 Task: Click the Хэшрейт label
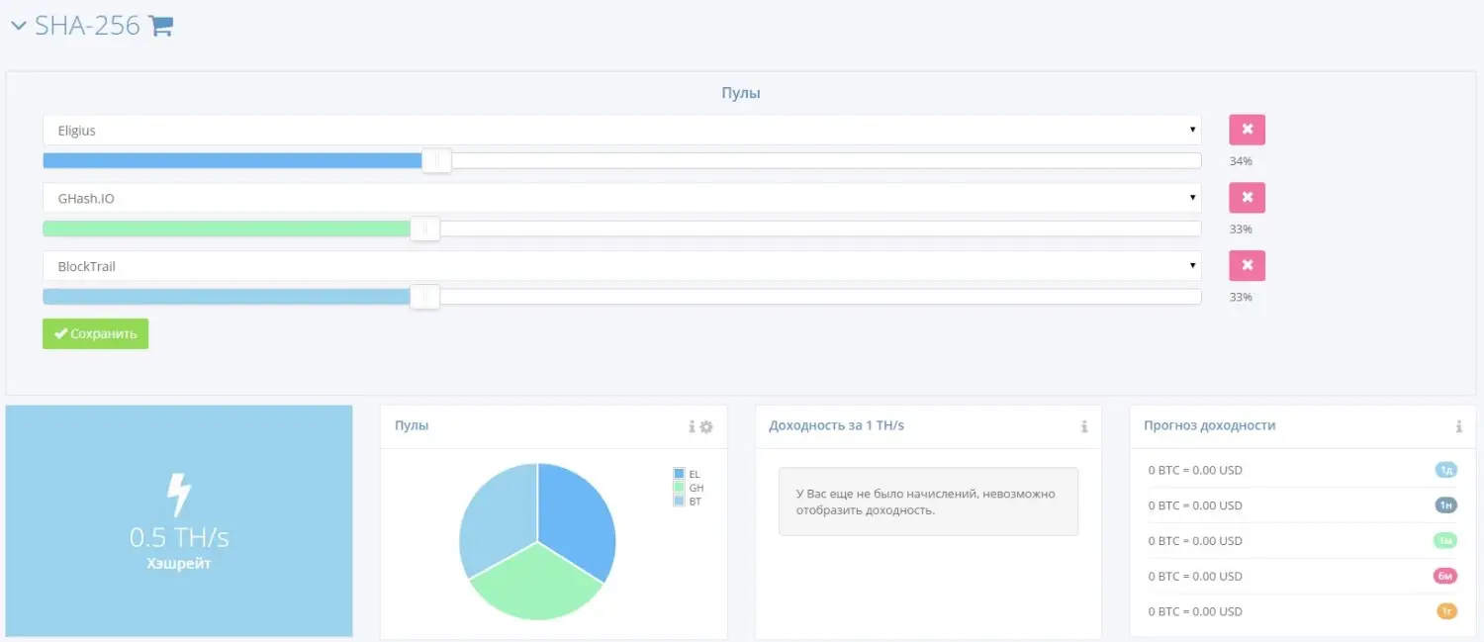179,564
